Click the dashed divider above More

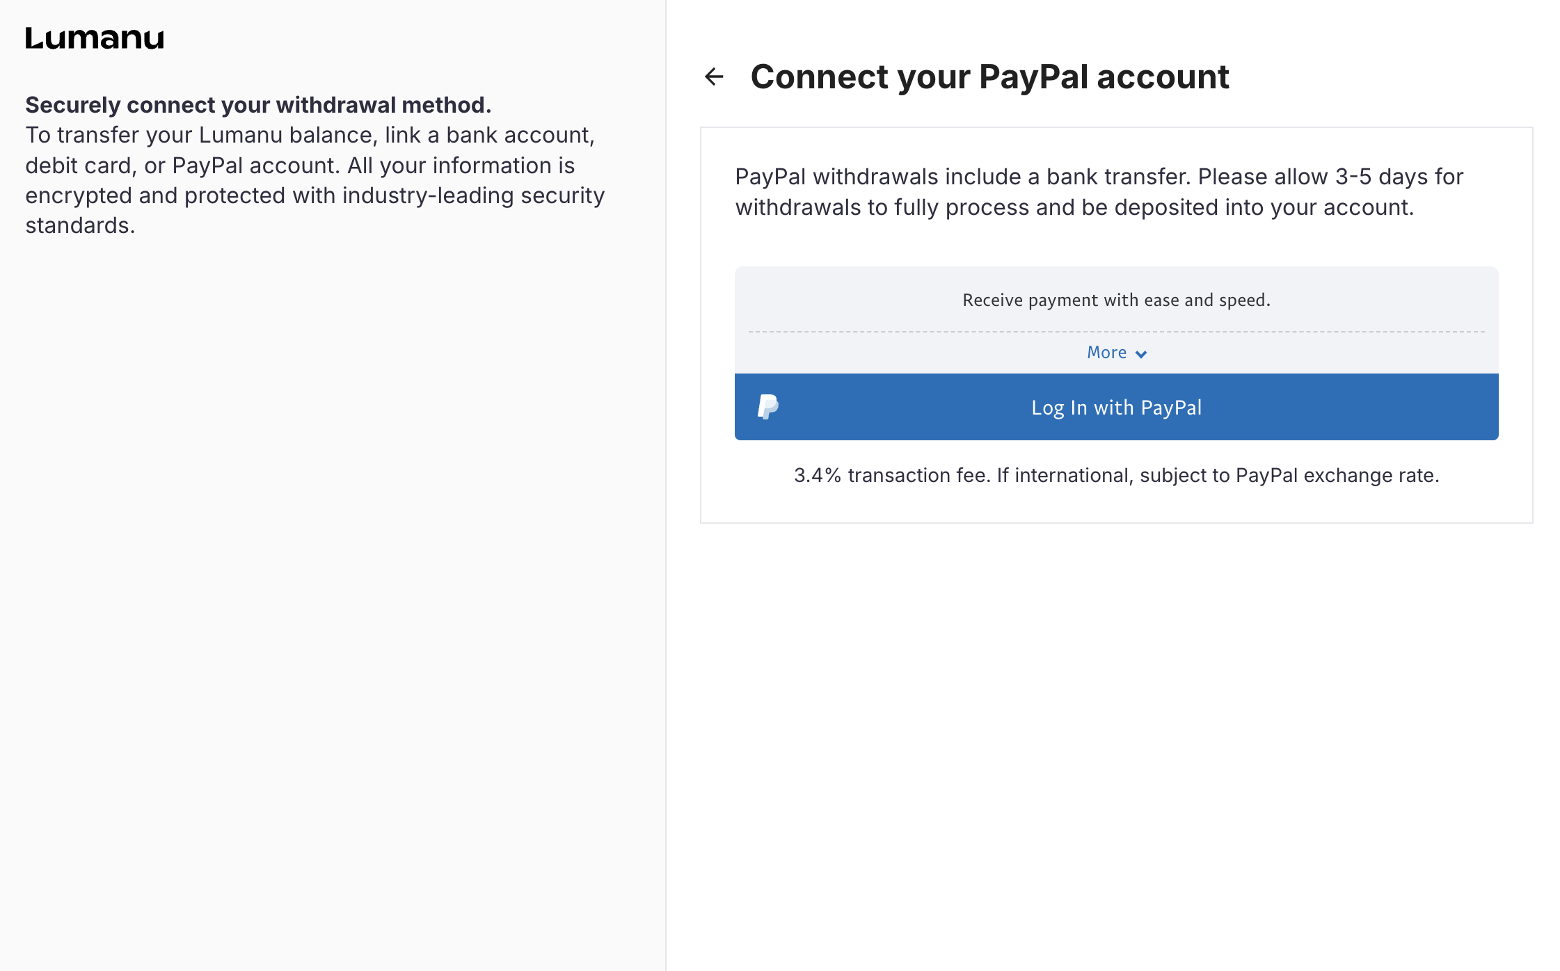tap(1116, 332)
